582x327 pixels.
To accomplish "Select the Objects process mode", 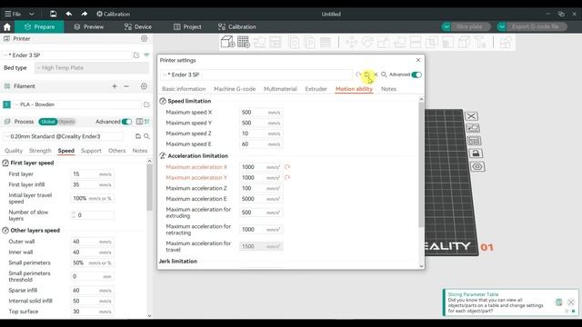I will coord(66,122).
